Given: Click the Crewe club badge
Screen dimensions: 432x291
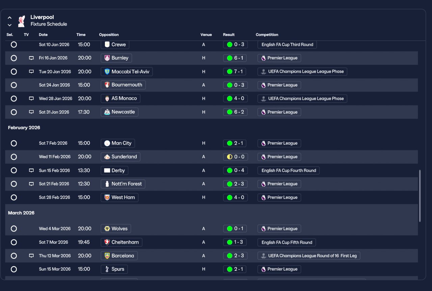Looking at the screenshot, I should click(107, 44).
